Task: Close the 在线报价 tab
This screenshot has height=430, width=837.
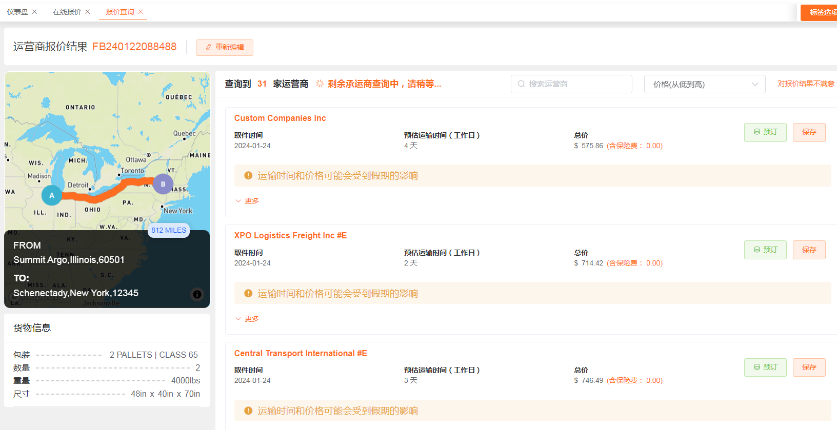Action: pyautogui.click(x=88, y=12)
